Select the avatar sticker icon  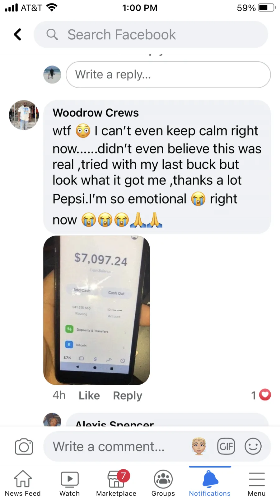[x=199, y=446]
